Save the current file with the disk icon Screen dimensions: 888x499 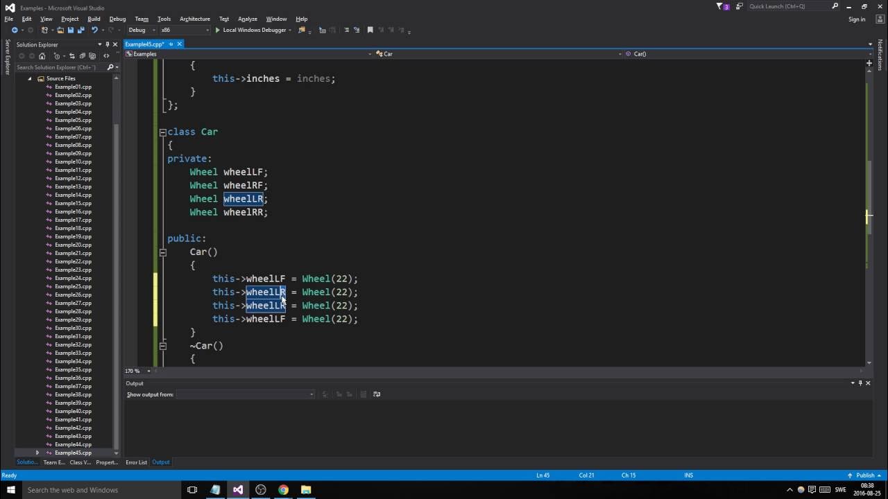click(71, 30)
